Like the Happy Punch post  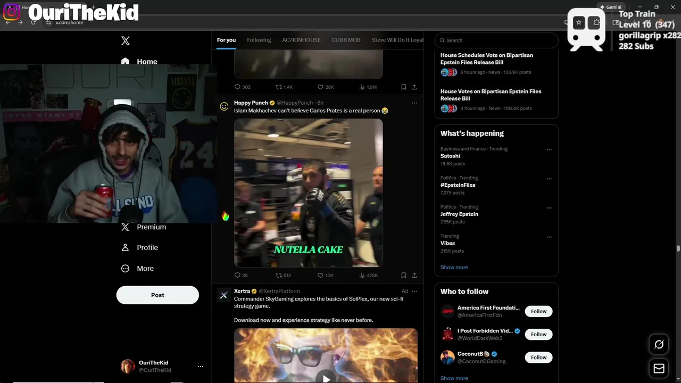(326, 275)
